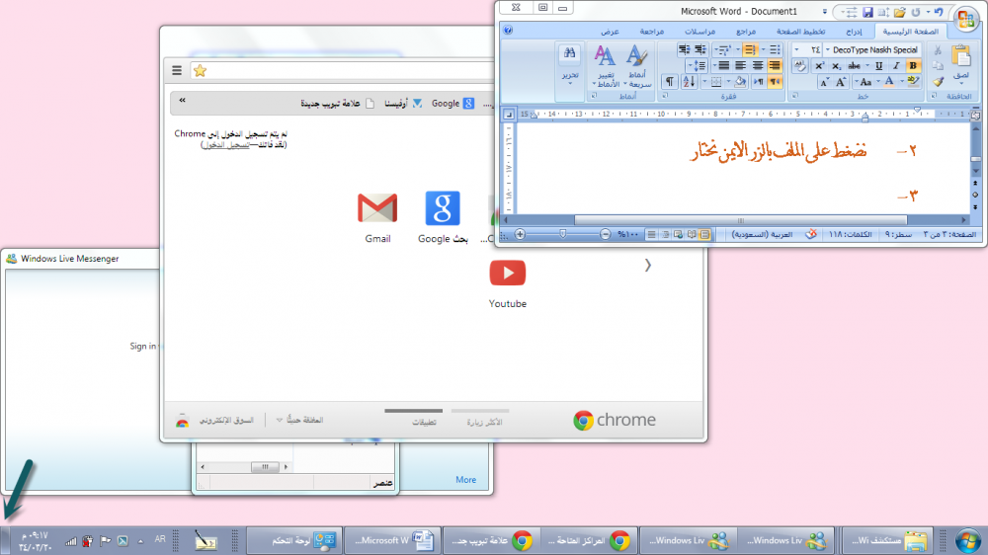The height and width of the screenshot is (555, 988).
Task: Launch the Youtube app tile
Action: [x=508, y=273]
